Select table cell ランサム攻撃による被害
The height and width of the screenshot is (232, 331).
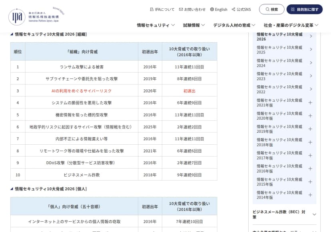tap(82, 67)
